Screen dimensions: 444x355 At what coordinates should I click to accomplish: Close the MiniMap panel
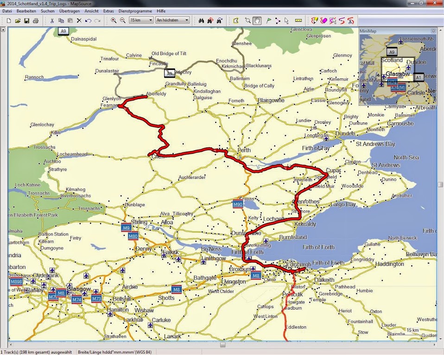point(433,31)
